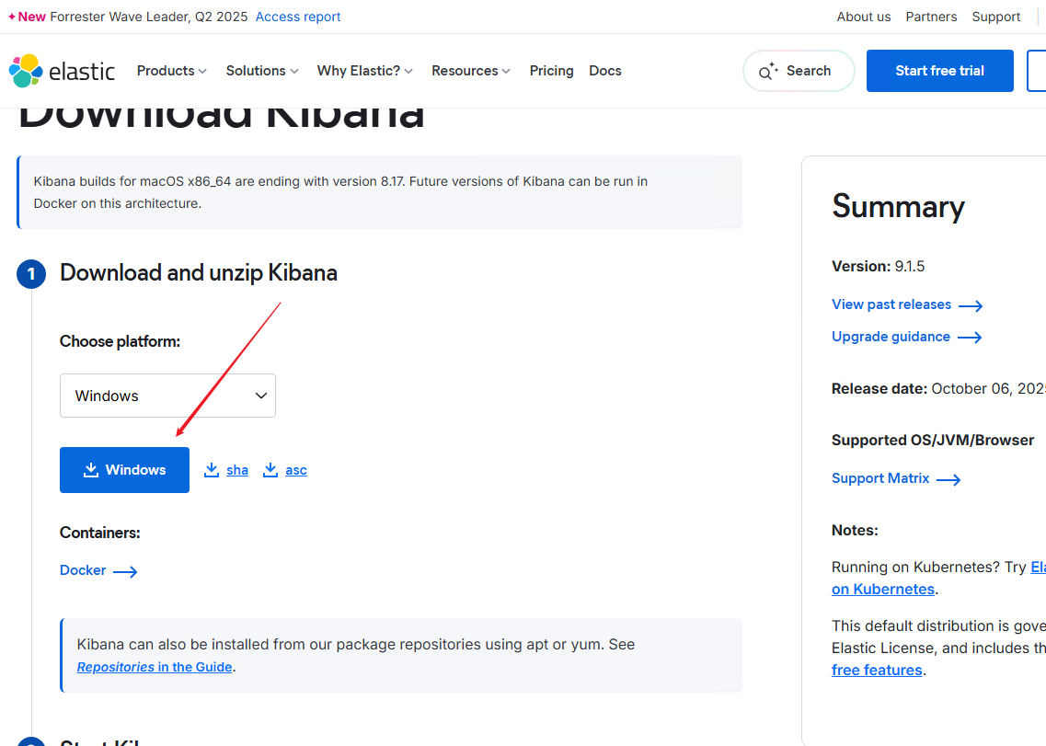This screenshot has height=746, width=1046.
Task: Click the Summary heading
Action: click(x=898, y=207)
